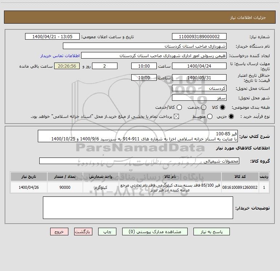280x271 pixels.
Task: Click the استان محل تحویل field کردستان
Action: coord(199,88)
